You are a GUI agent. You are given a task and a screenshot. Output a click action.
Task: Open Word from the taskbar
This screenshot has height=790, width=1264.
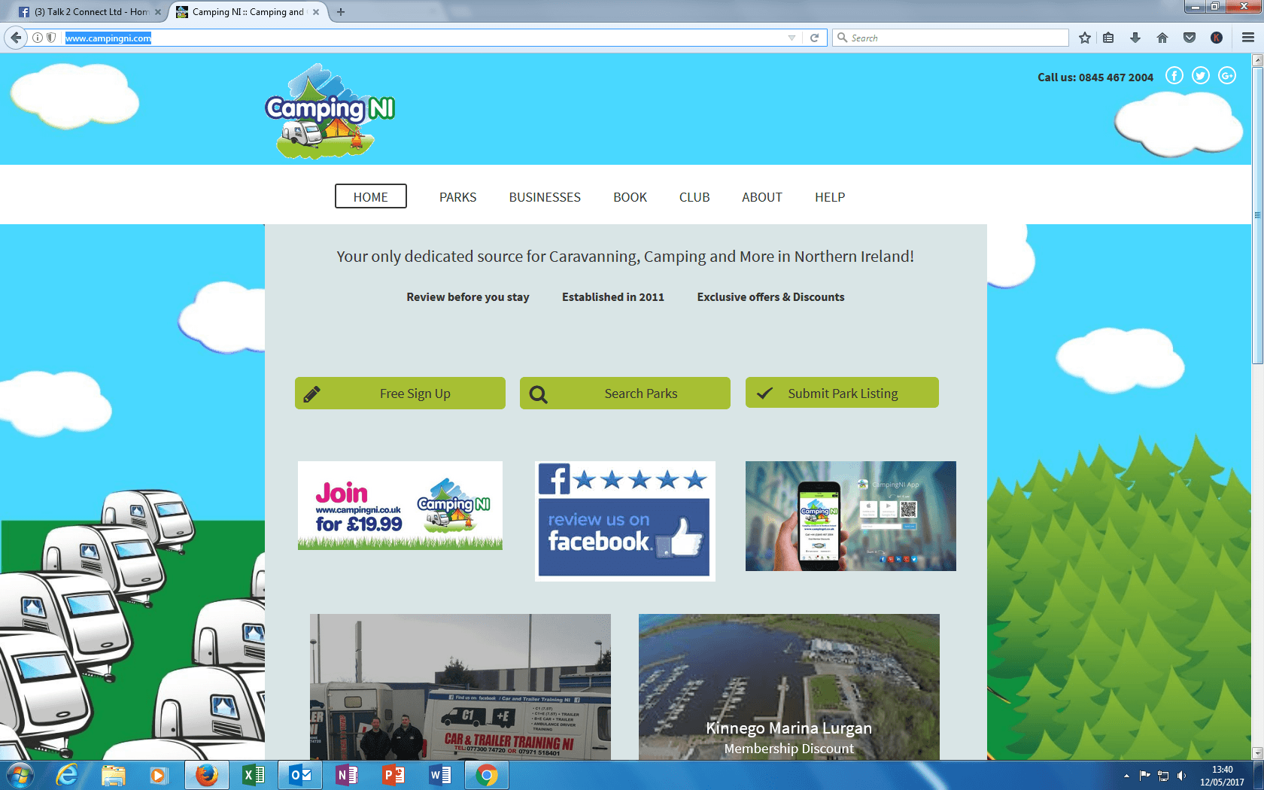tap(440, 775)
